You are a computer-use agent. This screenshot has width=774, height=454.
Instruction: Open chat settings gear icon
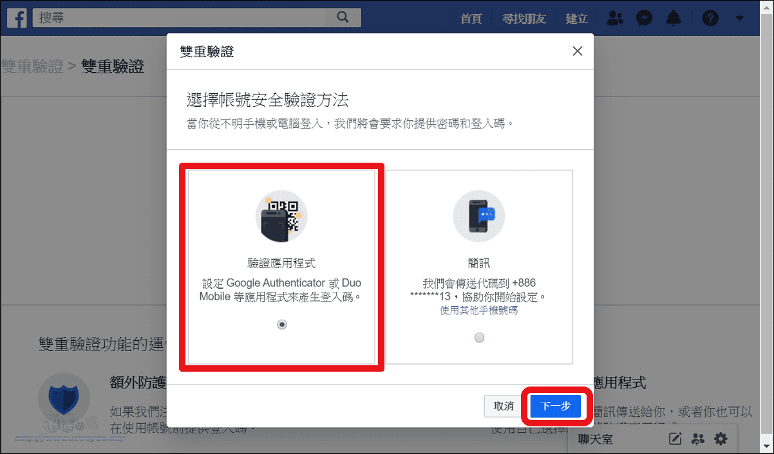(x=721, y=439)
